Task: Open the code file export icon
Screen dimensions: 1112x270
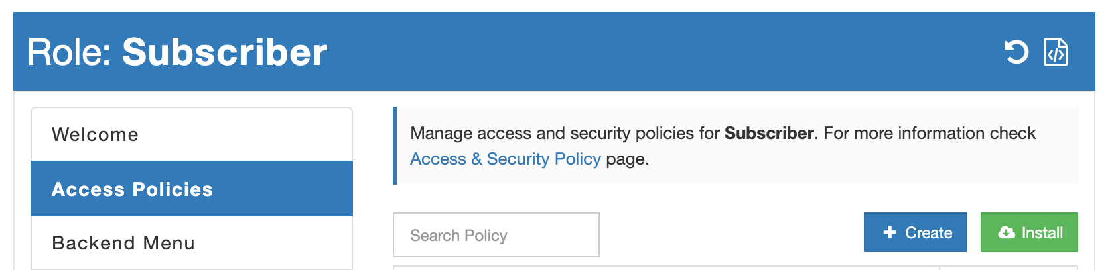Action: (1056, 52)
